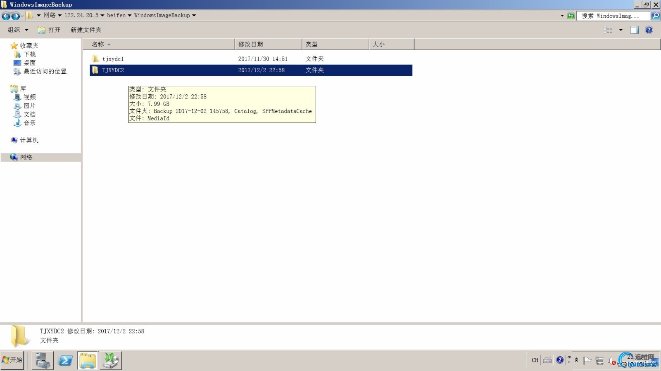The height and width of the screenshot is (371, 661).
Task: Select beifen breadcrumb segment
Action: tap(116, 15)
